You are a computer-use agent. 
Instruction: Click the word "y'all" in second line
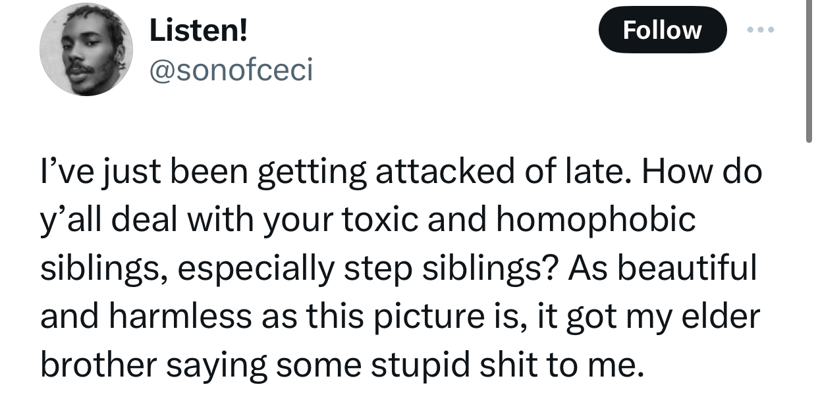click(72, 221)
